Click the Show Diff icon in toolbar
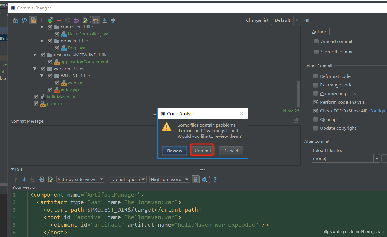 [16, 20]
